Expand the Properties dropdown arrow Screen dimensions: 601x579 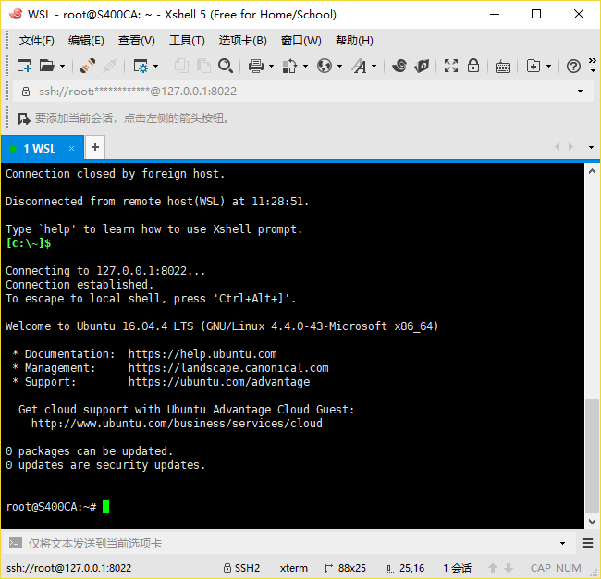tap(156, 67)
